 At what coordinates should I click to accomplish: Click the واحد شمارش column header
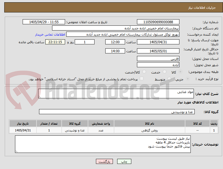(x=101, y=123)
